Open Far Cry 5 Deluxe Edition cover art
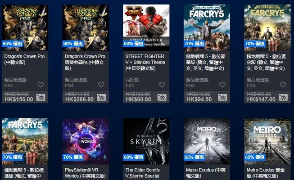 [x=207, y=27]
